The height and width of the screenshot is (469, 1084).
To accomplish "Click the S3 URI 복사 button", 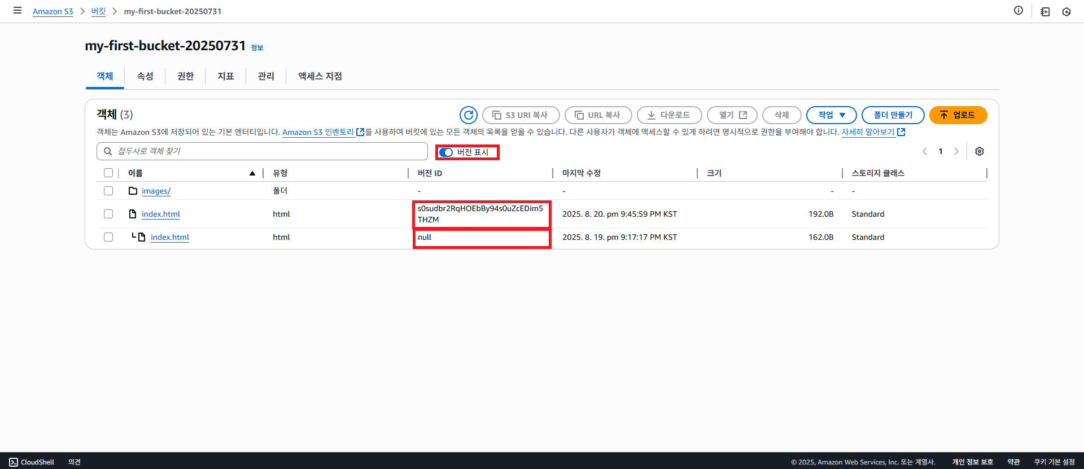I will point(521,115).
